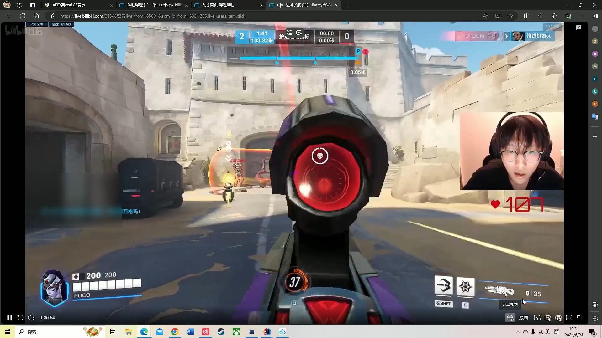Open a new browser tab
The width and height of the screenshot is (602, 338).
348,5
